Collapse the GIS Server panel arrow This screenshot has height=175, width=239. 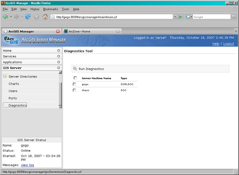tap(59, 68)
